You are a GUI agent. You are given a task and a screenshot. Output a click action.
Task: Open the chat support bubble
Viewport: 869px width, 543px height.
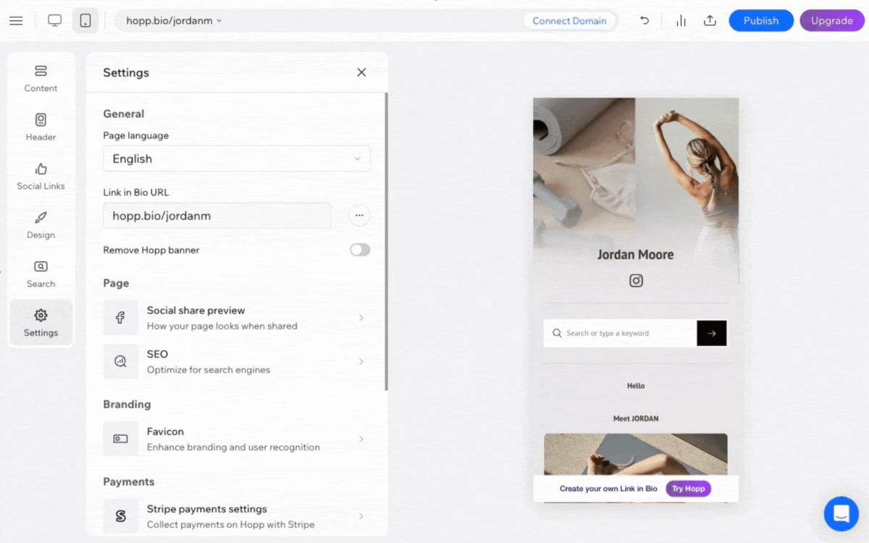[841, 514]
